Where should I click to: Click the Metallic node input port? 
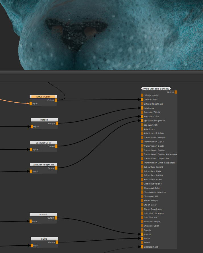[x=32, y=126]
